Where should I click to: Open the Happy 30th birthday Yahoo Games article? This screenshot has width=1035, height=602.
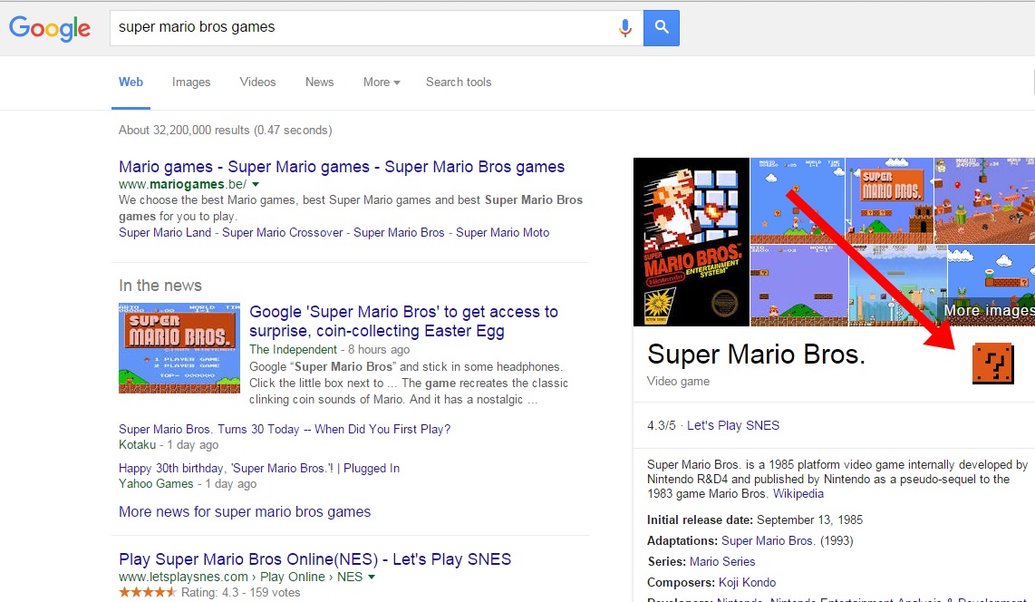(259, 468)
